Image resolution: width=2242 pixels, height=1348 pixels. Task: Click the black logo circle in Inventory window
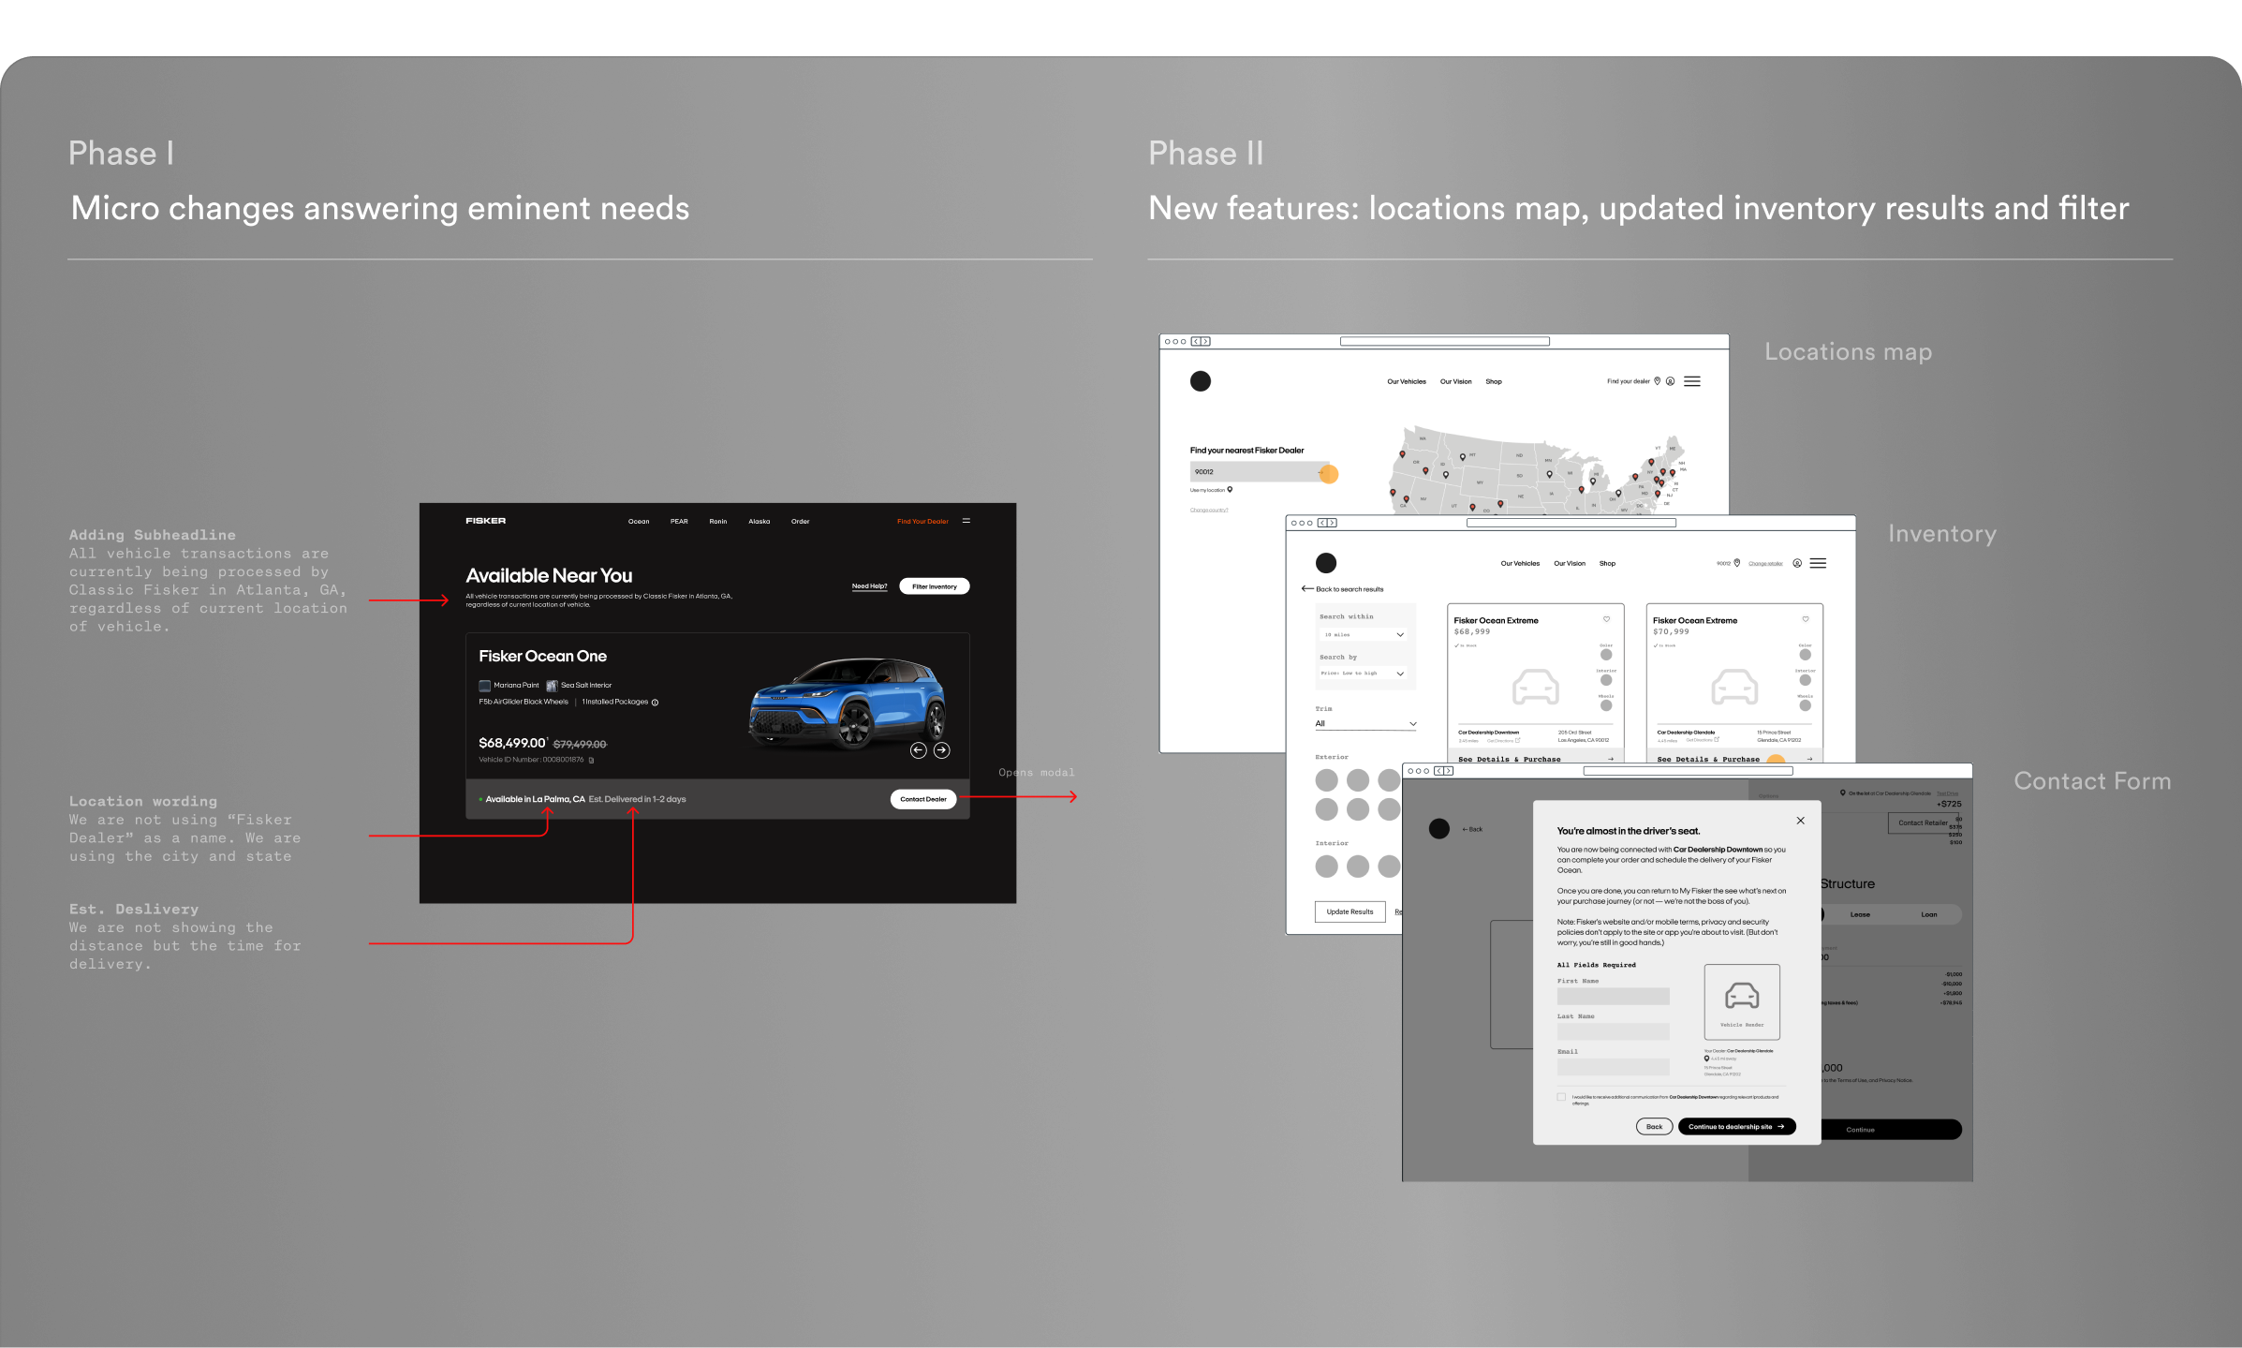1326,563
